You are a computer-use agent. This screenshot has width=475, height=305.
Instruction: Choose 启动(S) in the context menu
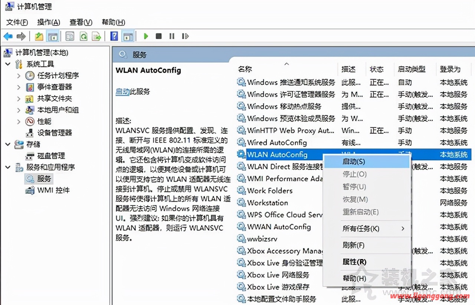[x=367, y=162]
